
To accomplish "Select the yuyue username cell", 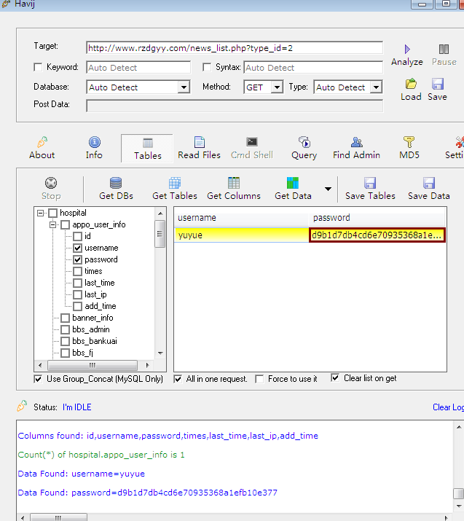I will pyautogui.click(x=241, y=235).
